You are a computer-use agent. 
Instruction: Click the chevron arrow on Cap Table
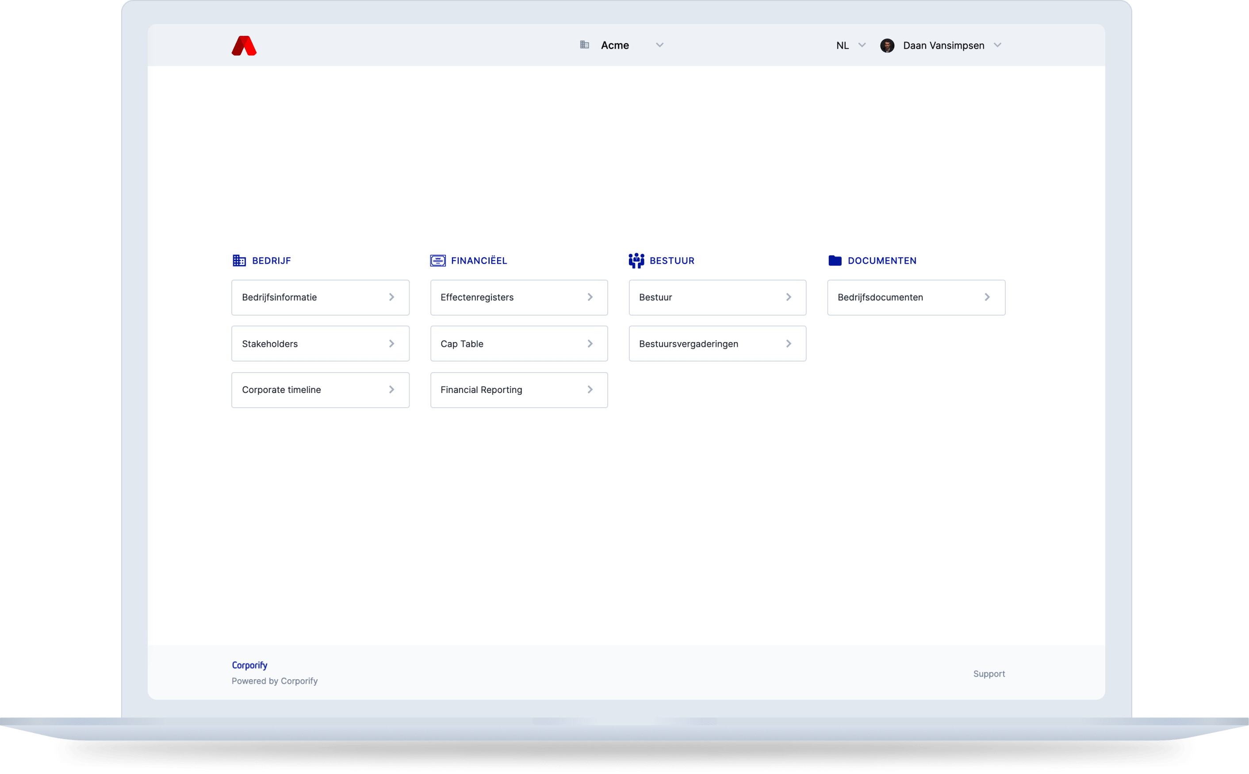pos(590,343)
